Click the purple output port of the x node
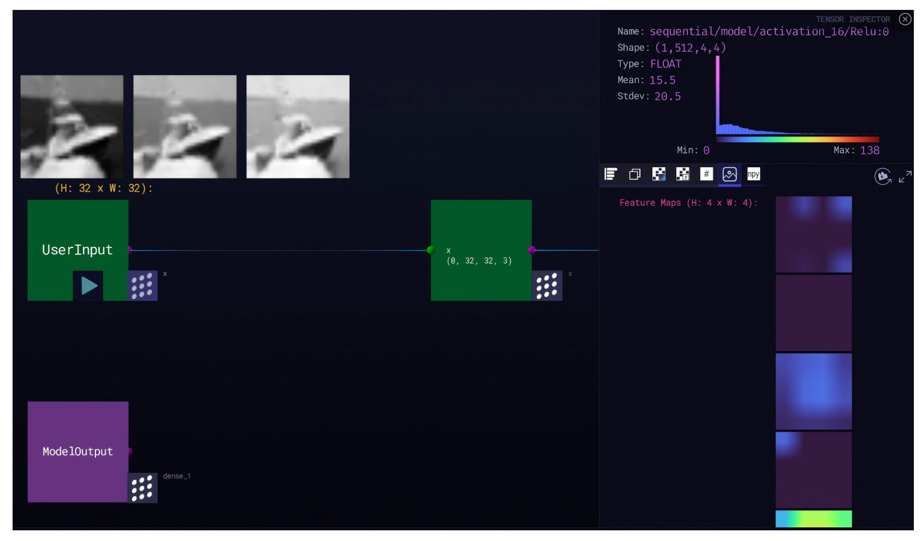The width and height of the screenshot is (923, 541). click(532, 250)
